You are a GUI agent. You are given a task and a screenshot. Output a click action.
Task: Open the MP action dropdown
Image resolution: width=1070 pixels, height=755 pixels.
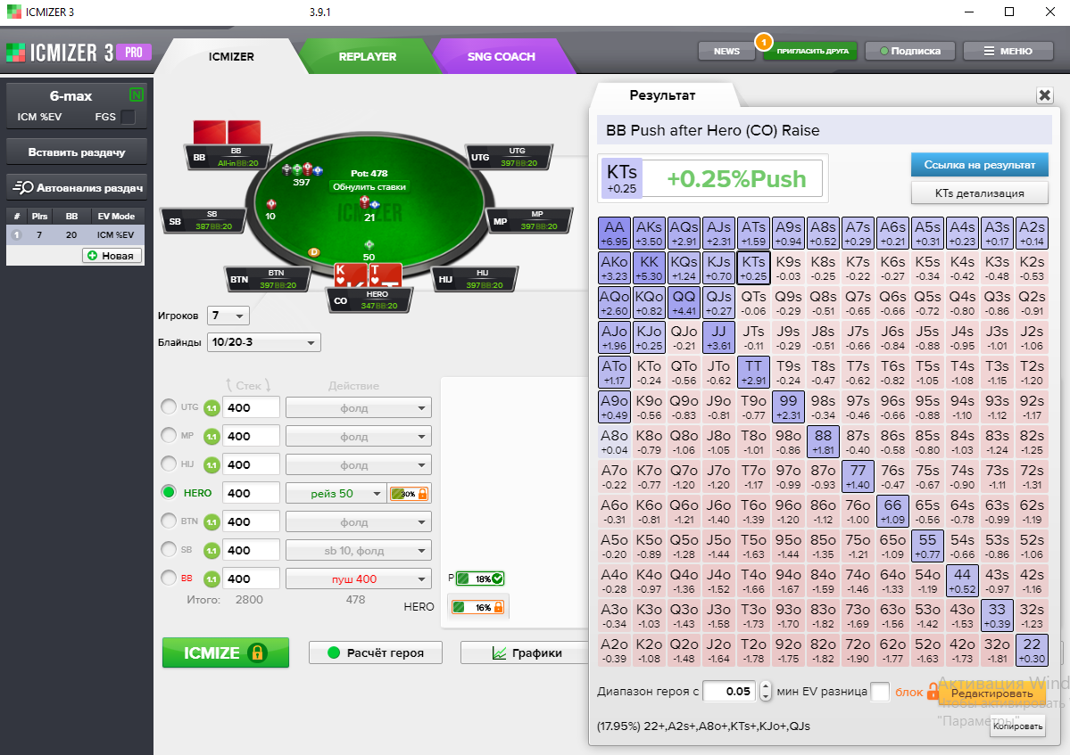[x=358, y=437]
